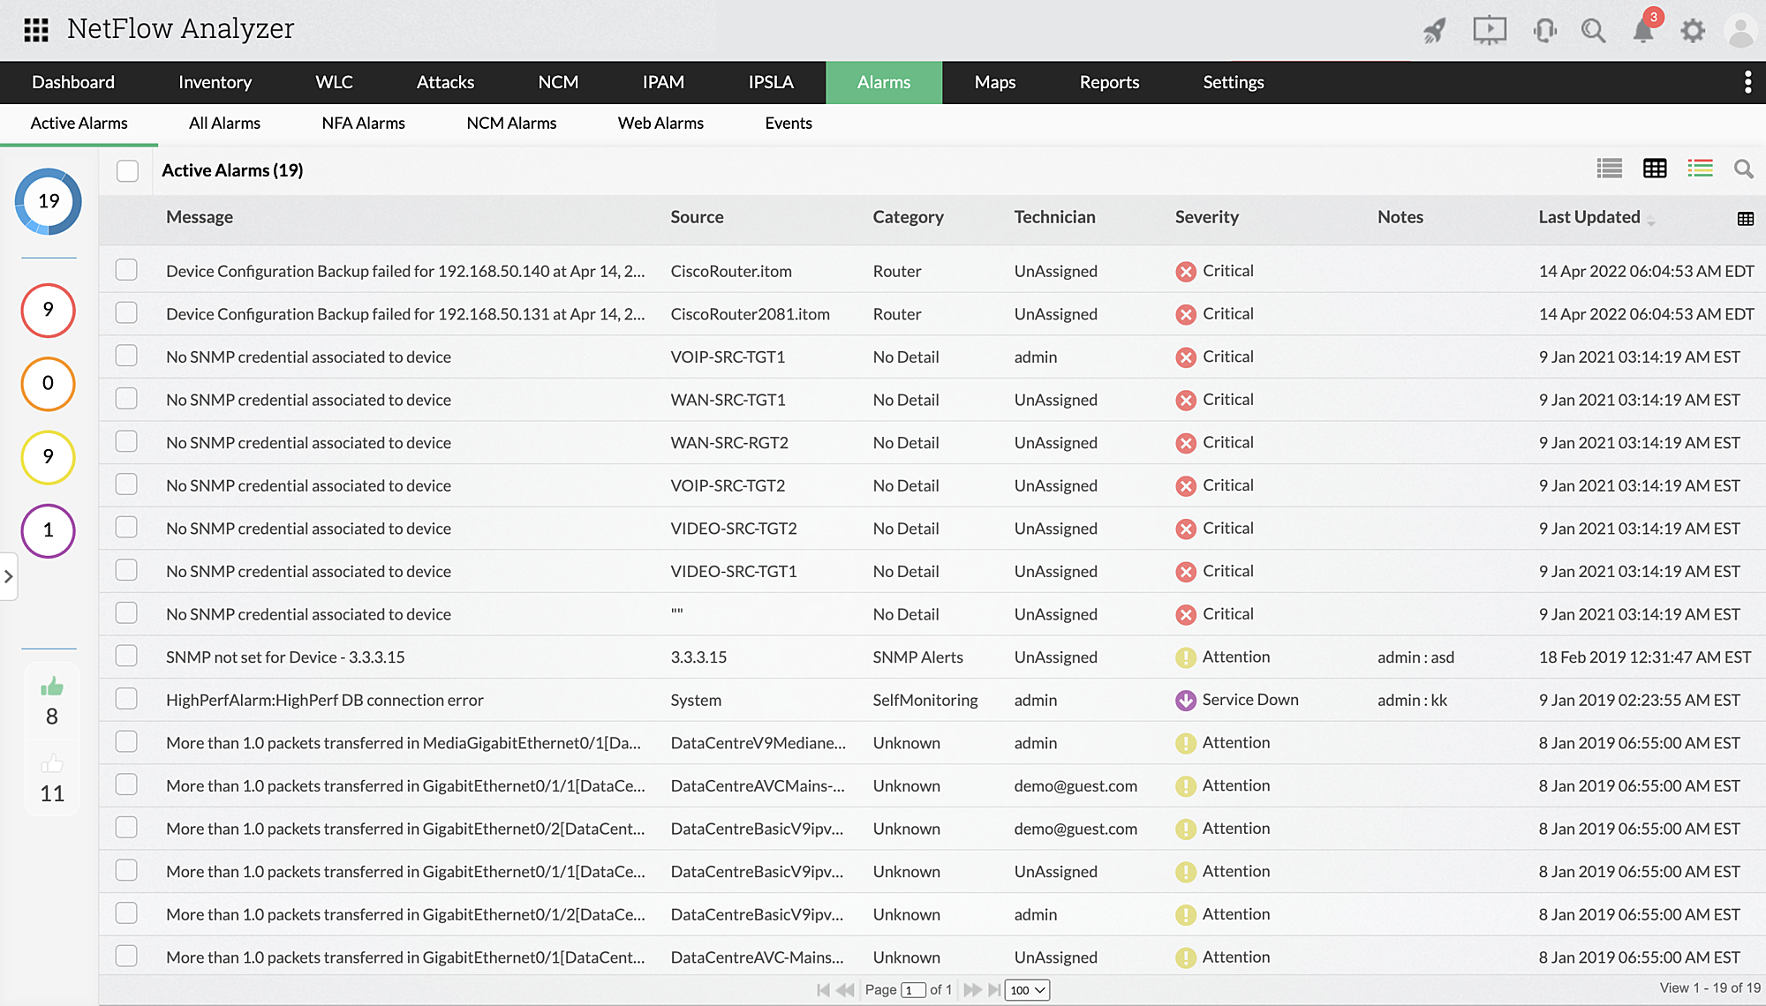Open the three-dot more menu
The height and width of the screenshot is (1006, 1766).
click(1747, 82)
